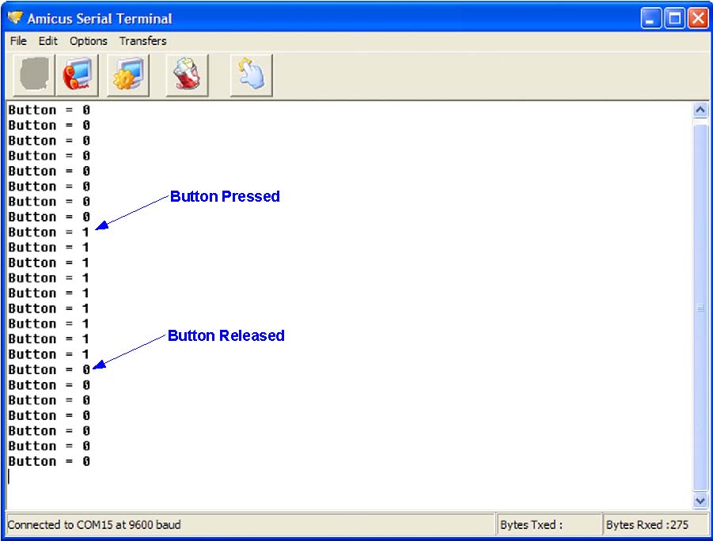Click the scrollbar up arrow

point(700,110)
